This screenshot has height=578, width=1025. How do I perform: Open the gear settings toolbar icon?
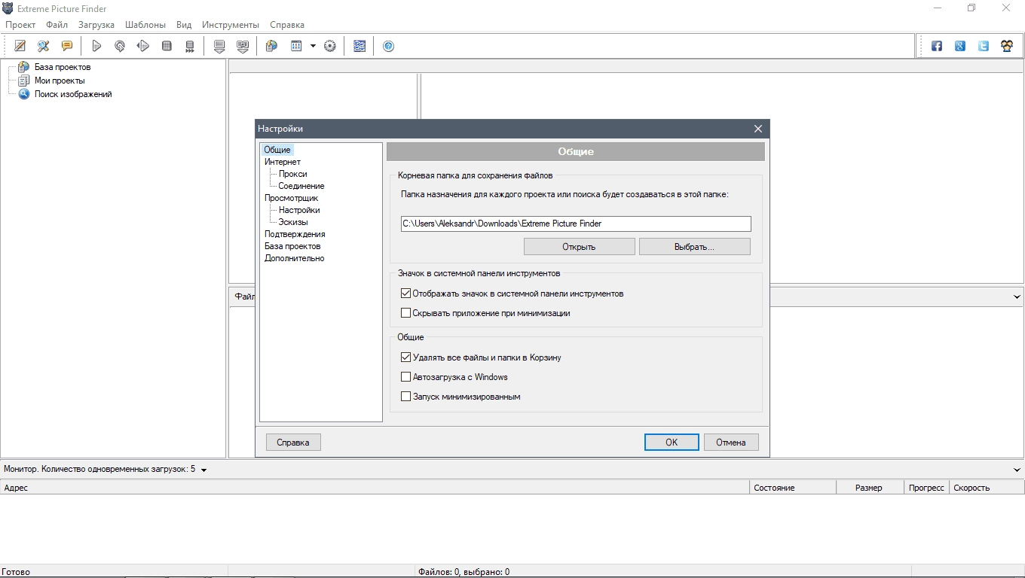pos(330,46)
